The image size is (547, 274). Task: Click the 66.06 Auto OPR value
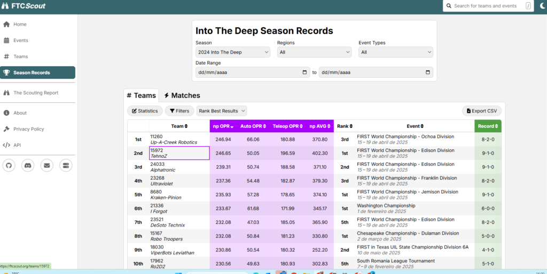point(253,139)
